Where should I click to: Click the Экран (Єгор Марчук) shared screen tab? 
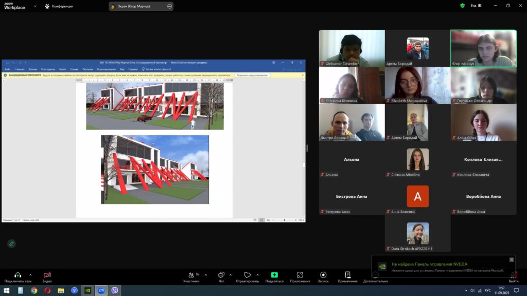(x=141, y=6)
